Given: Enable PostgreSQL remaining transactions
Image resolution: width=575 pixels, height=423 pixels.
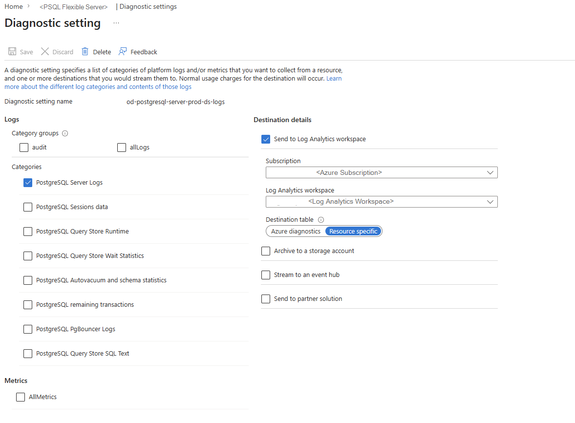Looking at the screenshot, I should [x=28, y=305].
